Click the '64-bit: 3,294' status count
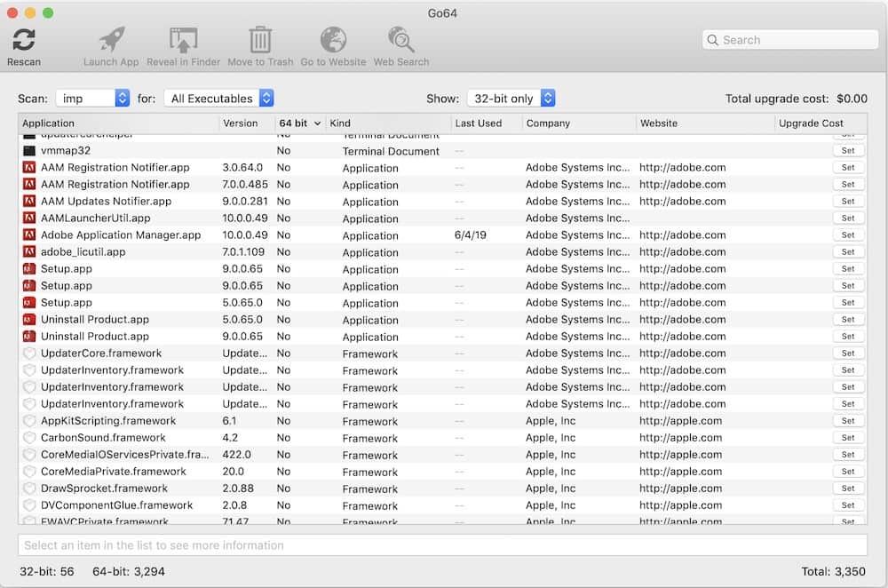Viewport: 888px width, 588px height. click(129, 572)
